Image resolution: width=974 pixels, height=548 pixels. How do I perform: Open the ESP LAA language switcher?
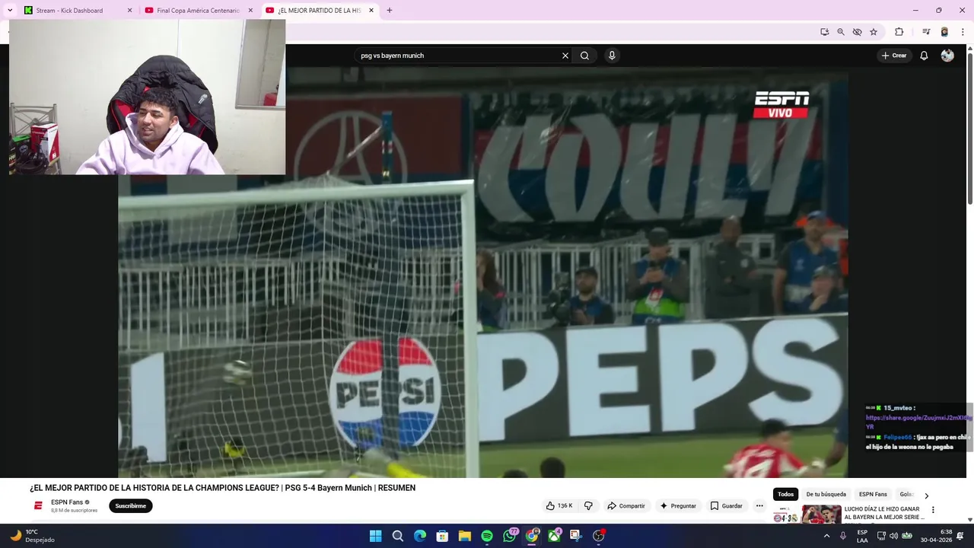[862, 536]
